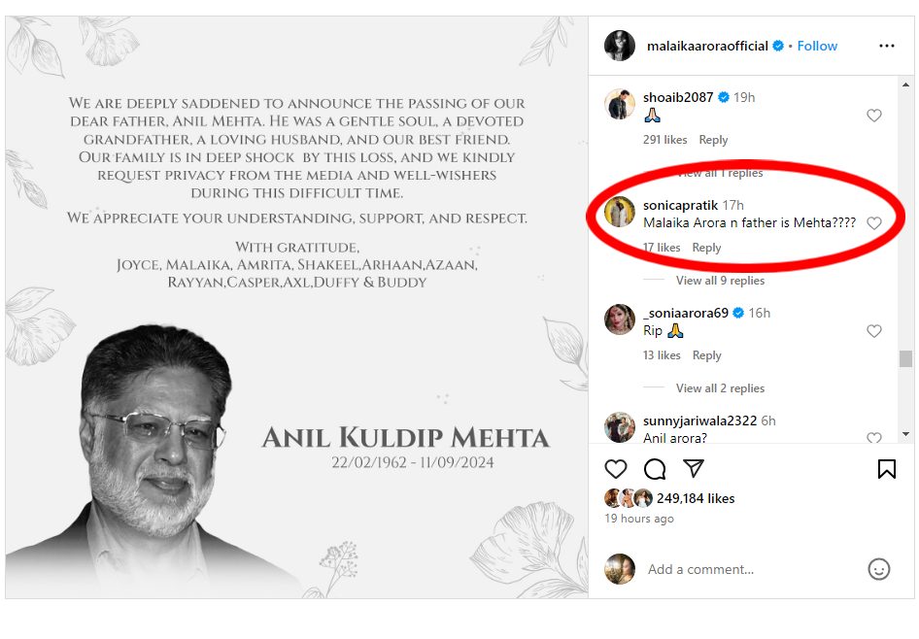Like the post with heart icon
Image resolution: width=919 pixels, height=639 pixels.
616,469
